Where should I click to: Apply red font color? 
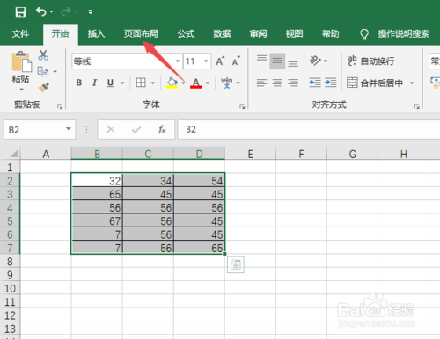pyautogui.click(x=196, y=83)
